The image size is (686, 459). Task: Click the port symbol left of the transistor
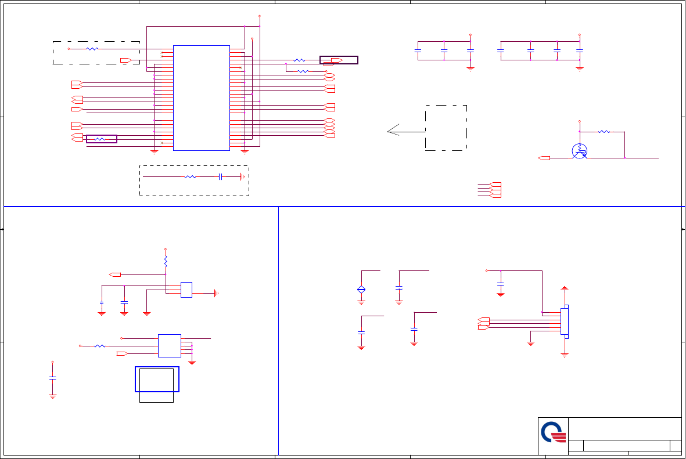tap(544, 158)
